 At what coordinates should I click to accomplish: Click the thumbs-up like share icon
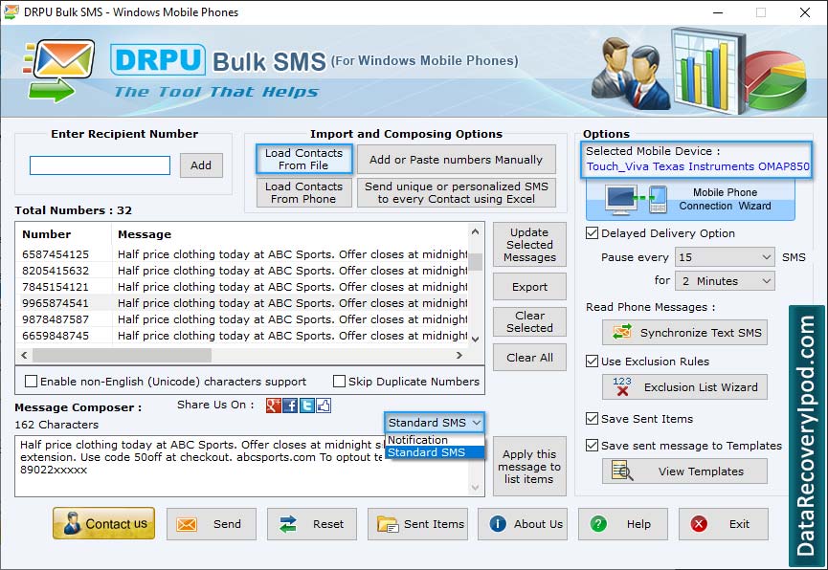point(324,406)
